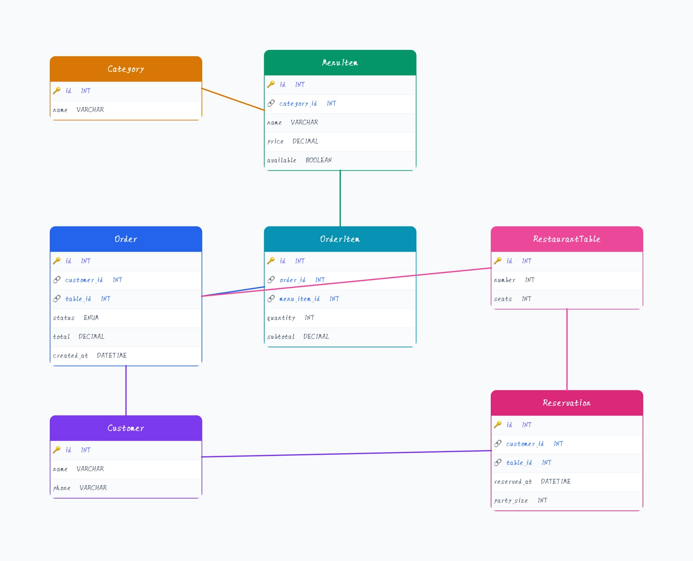Click the total DECIMAL row in Order
Screen dimensions: 693x561
point(126,337)
